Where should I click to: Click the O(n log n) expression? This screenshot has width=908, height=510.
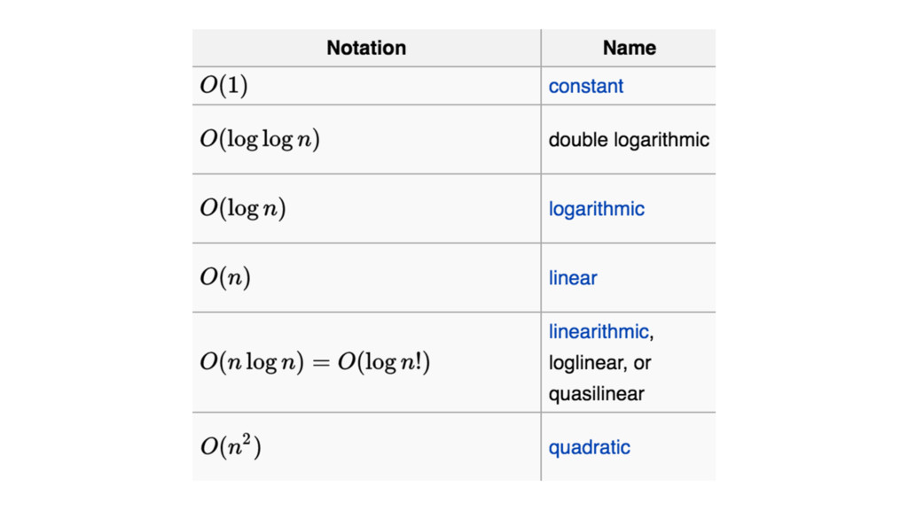253,363
